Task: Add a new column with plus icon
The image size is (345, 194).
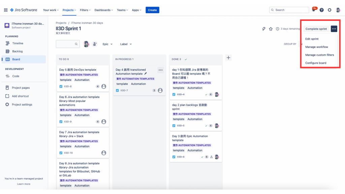Action: 228,58
